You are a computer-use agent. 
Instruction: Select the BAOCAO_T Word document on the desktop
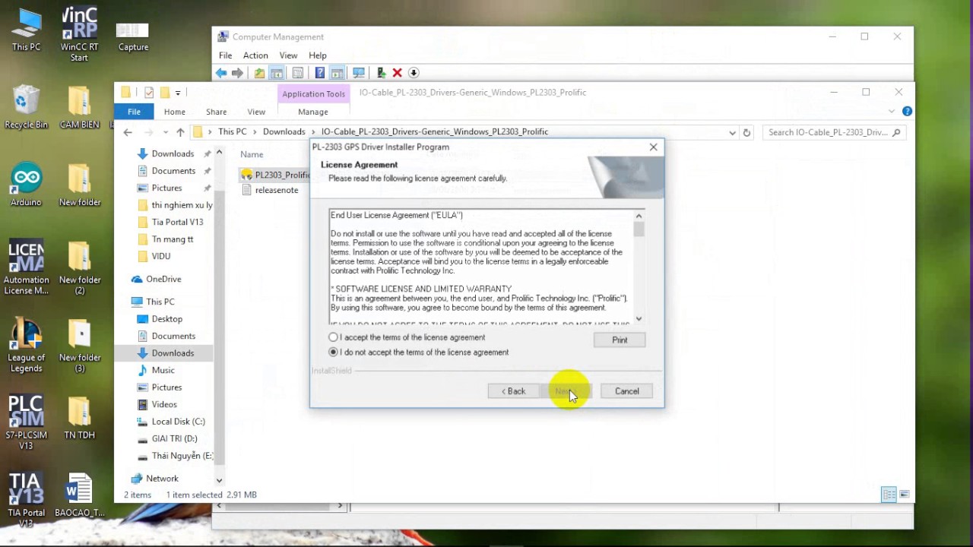pyautogui.click(x=79, y=496)
